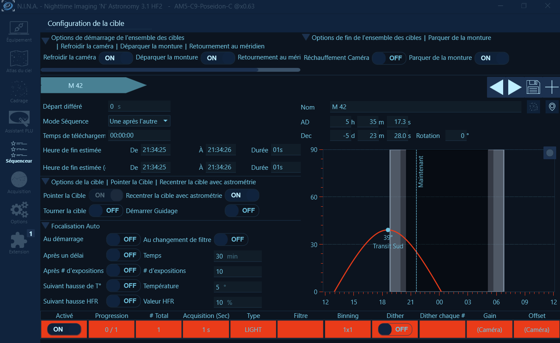Click the left arrow target button
Screen dimensions: 560x343
pyautogui.click(x=496, y=87)
